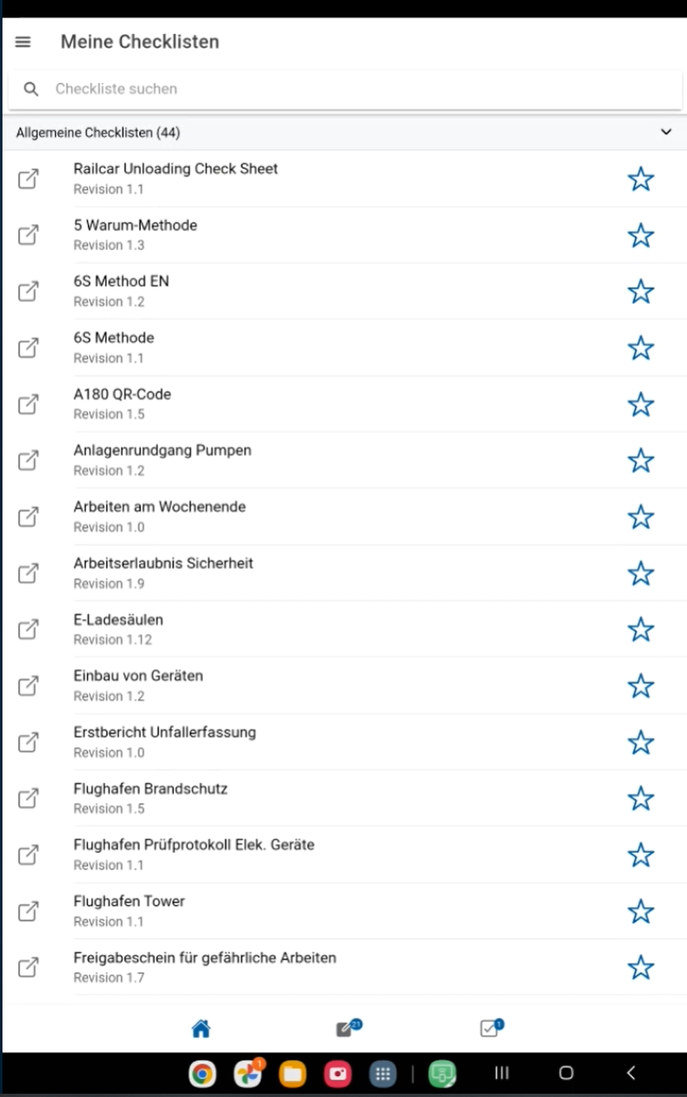Click the open icon for Flughafen Tower
Screen dimensions: 687x1097
(x=28, y=911)
